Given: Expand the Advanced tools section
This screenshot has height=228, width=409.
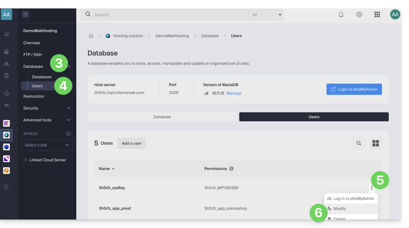Looking at the screenshot, I should (x=47, y=120).
